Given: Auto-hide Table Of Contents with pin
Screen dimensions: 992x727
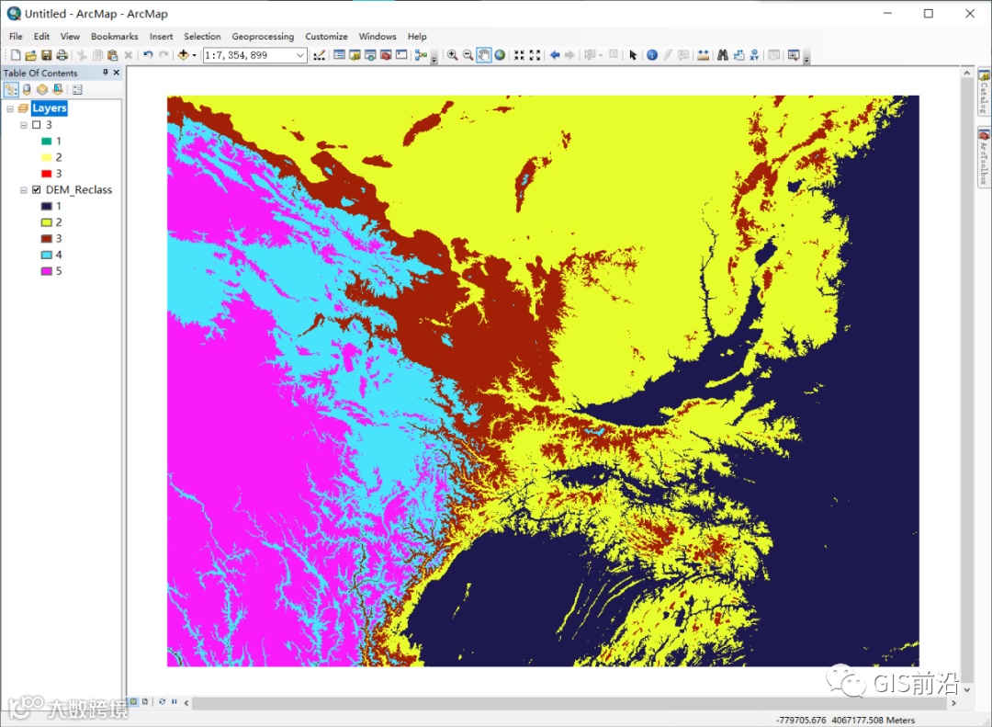Looking at the screenshot, I should pyautogui.click(x=105, y=73).
